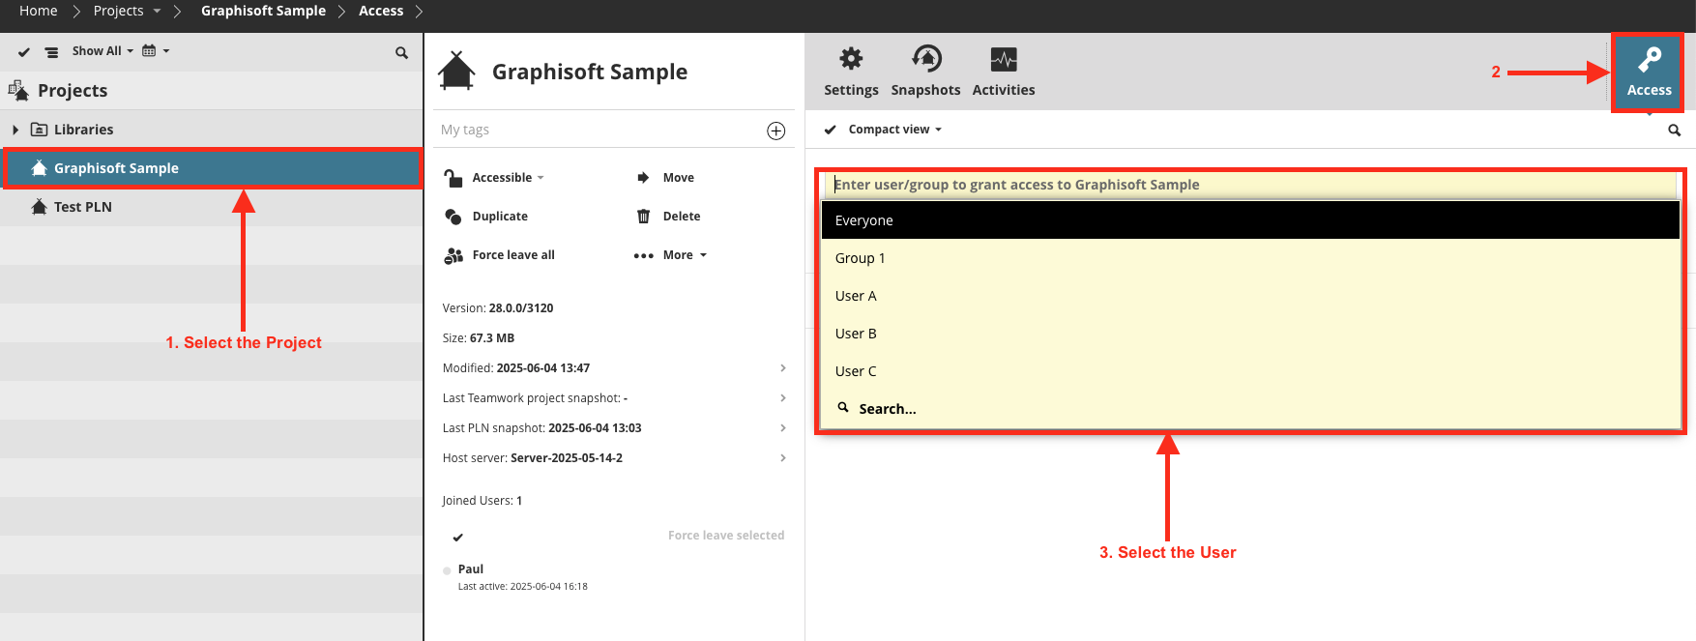The height and width of the screenshot is (641, 1696).
Task: Select User A from the list
Action: [x=1250, y=296]
